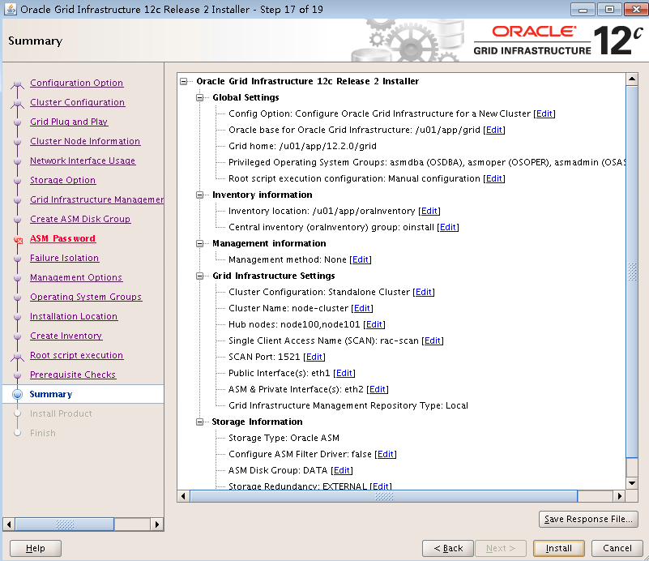Minimize the installer window
This screenshot has width=649, height=561.
(583, 10)
